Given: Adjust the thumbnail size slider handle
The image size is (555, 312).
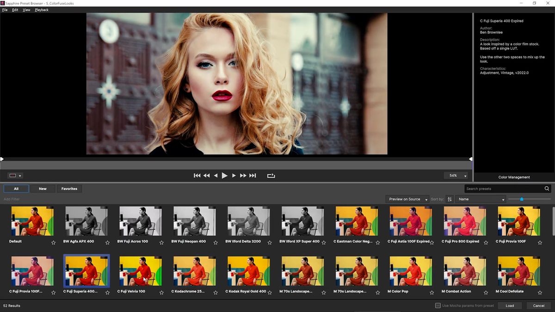Looking at the screenshot, I should (522, 199).
